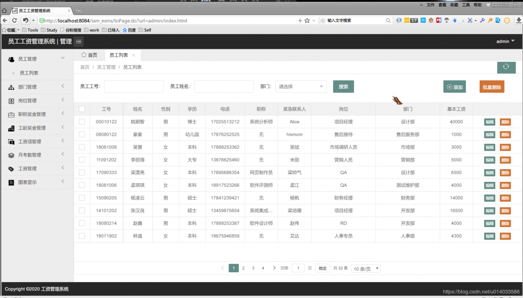Toggle the sidebar collapse hamburger icon

click(78, 41)
